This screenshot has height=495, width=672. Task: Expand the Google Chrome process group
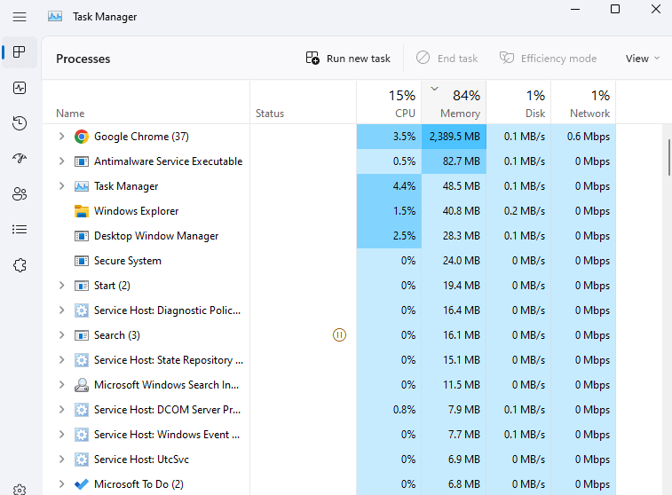point(61,137)
